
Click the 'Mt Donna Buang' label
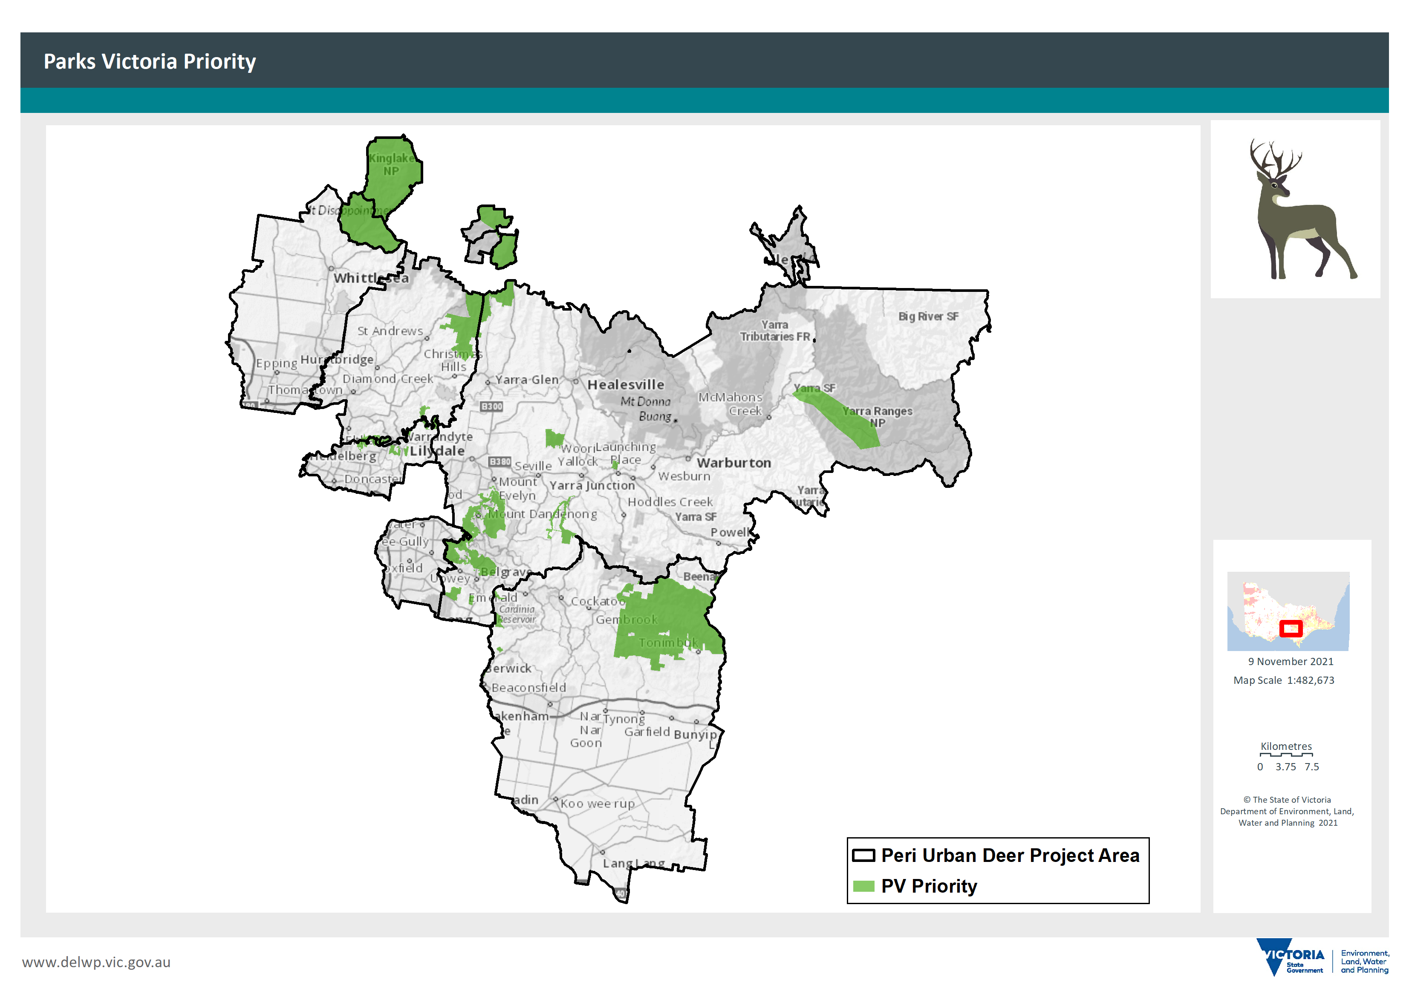coord(649,409)
